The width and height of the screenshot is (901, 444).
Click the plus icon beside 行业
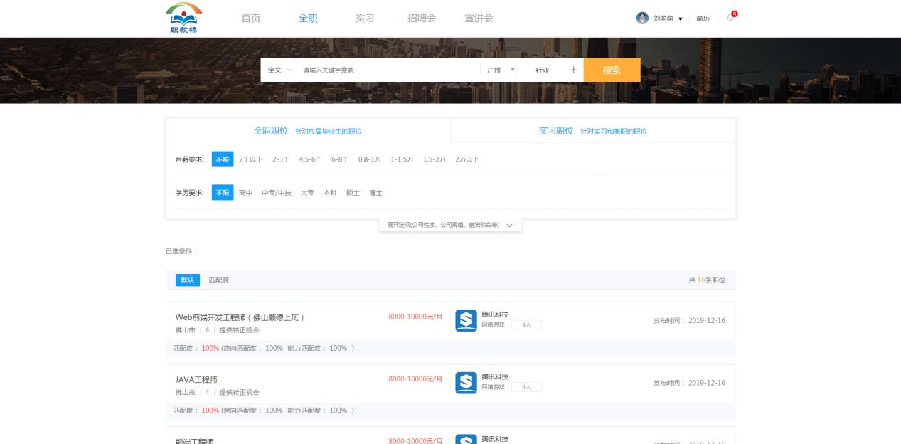pyautogui.click(x=573, y=70)
